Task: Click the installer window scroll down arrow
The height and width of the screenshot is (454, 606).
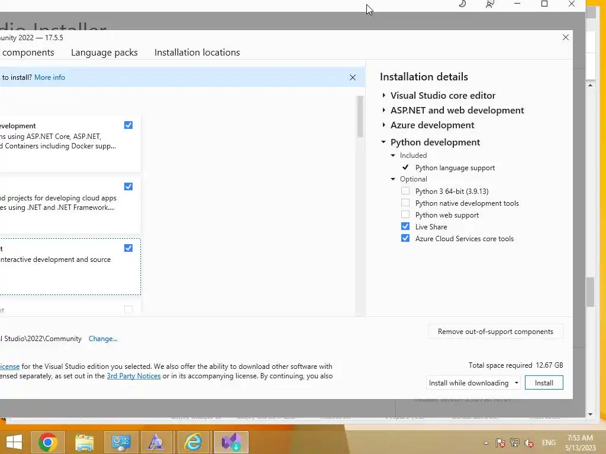Action: [x=590, y=414]
